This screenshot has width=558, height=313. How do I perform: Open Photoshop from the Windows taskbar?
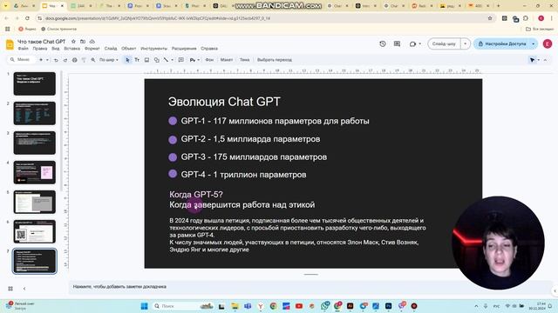pyautogui.click(x=388, y=306)
